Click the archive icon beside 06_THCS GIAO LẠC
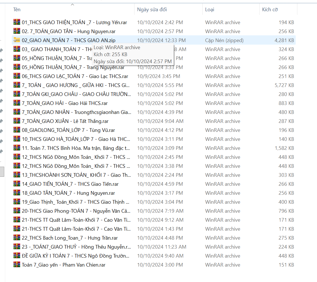The width and height of the screenshot is (317, 282). [x=17, y=76]
